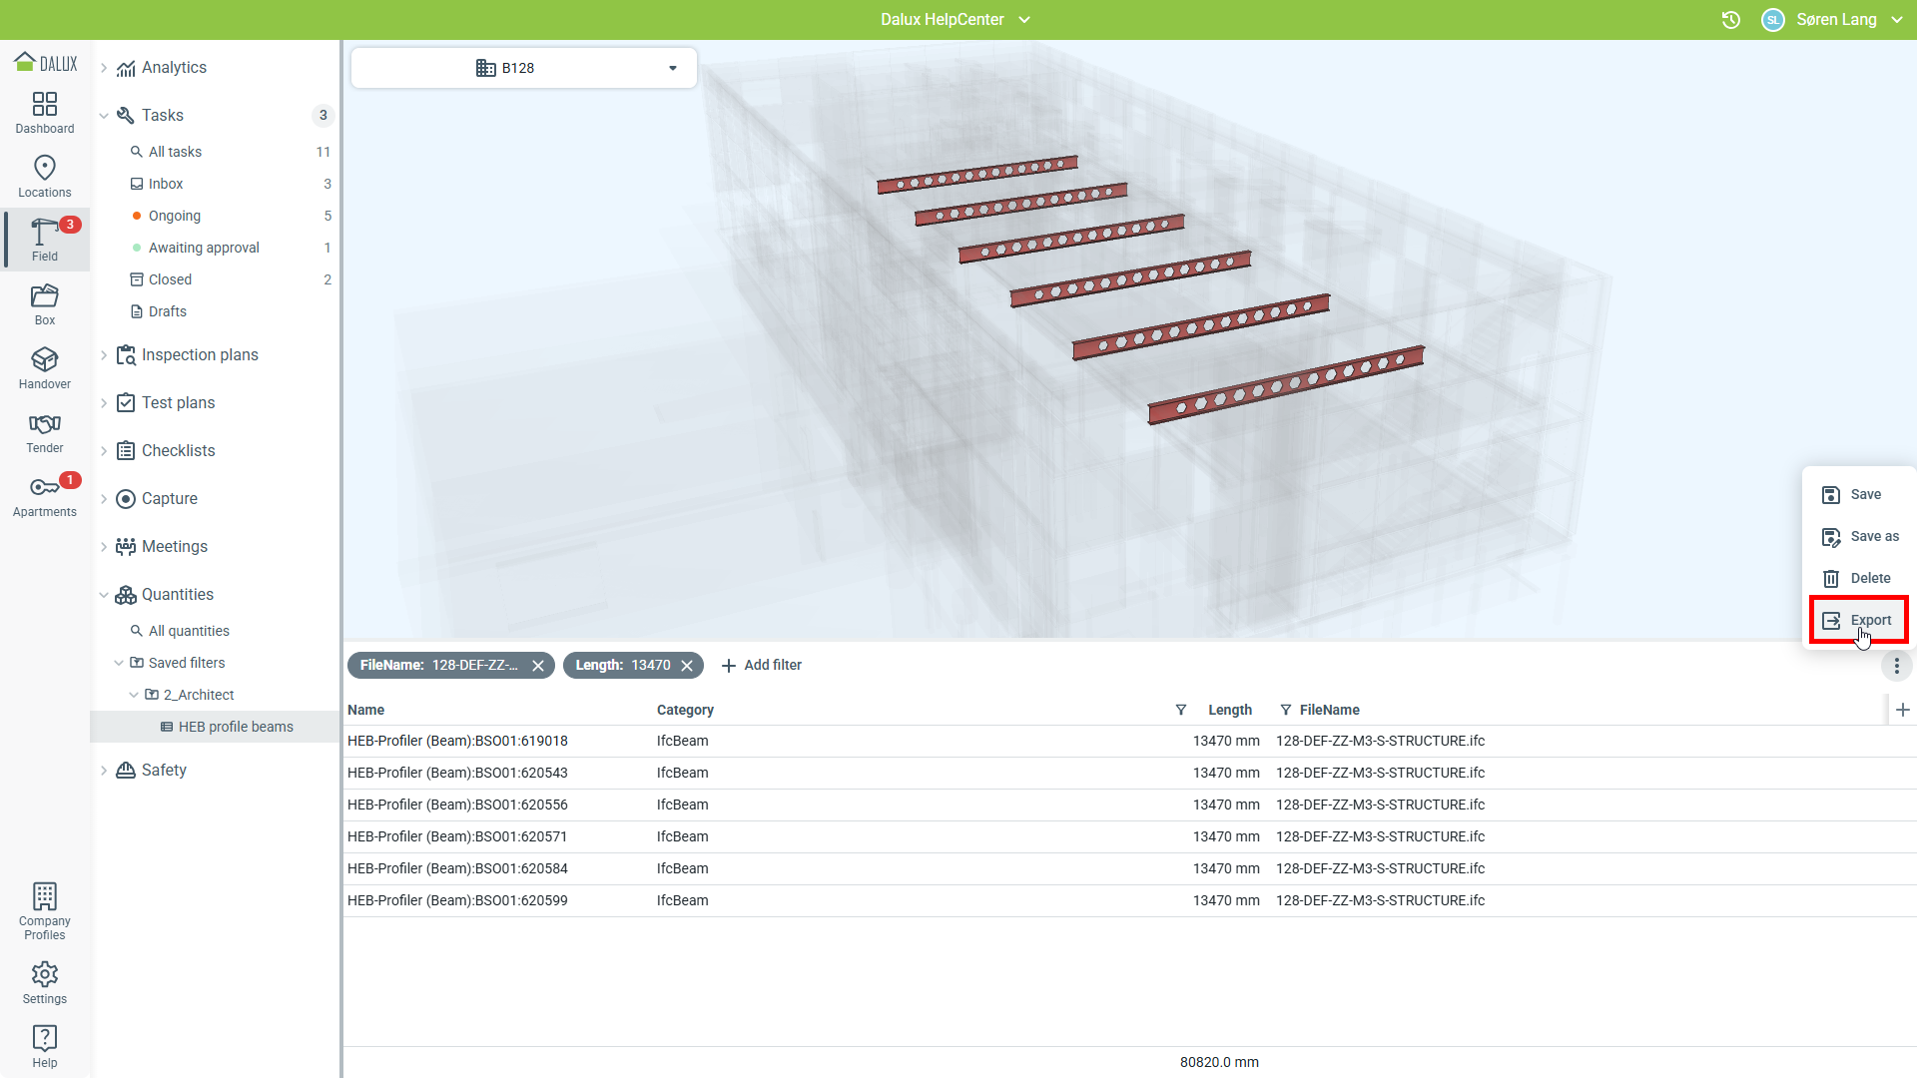The height and width of the screenshot is (1078, 1917).
Task: Open the history clock icon
Action: click(1731, 20)
